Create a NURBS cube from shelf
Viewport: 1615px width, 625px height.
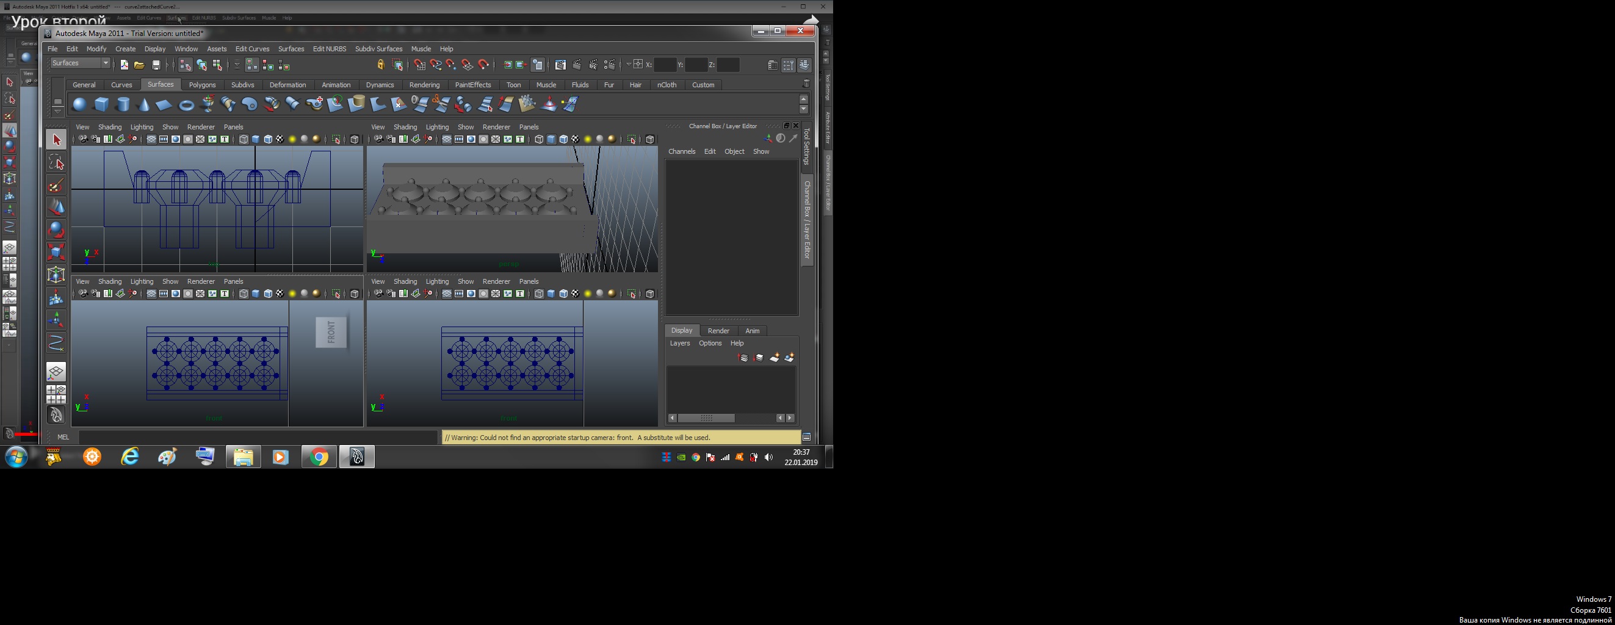pos(101,104)
